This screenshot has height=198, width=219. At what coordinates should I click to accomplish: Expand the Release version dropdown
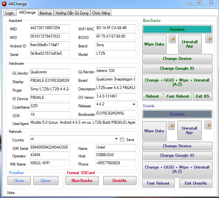(133, 104)
